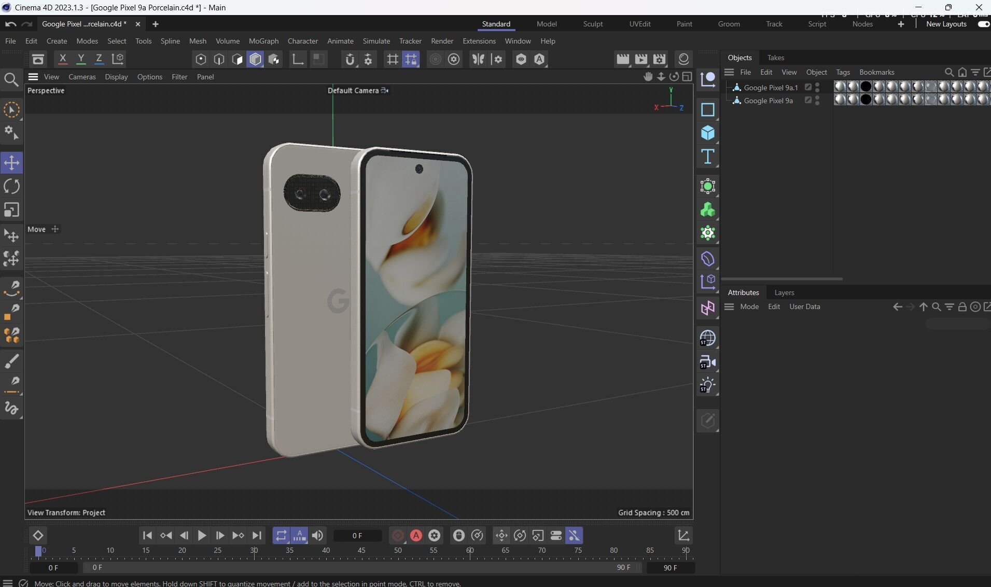This screenshot has width=991, height=587.
Task: Activate the Model mode icon
Action: [255, 59]
